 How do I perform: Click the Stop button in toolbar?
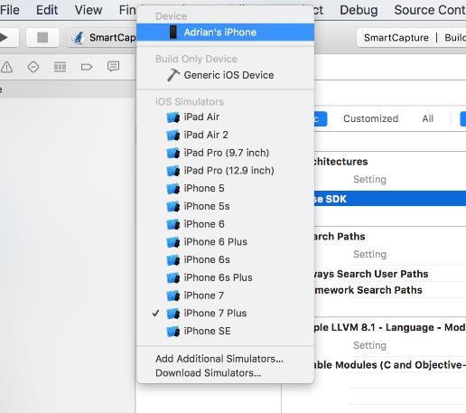coord(42,38)
